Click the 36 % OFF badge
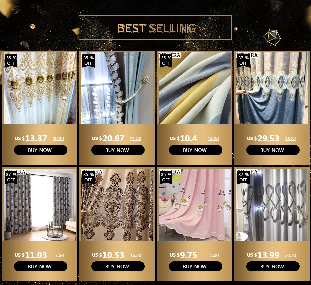The width and height of the screenshot is (311, 285). 11,61
